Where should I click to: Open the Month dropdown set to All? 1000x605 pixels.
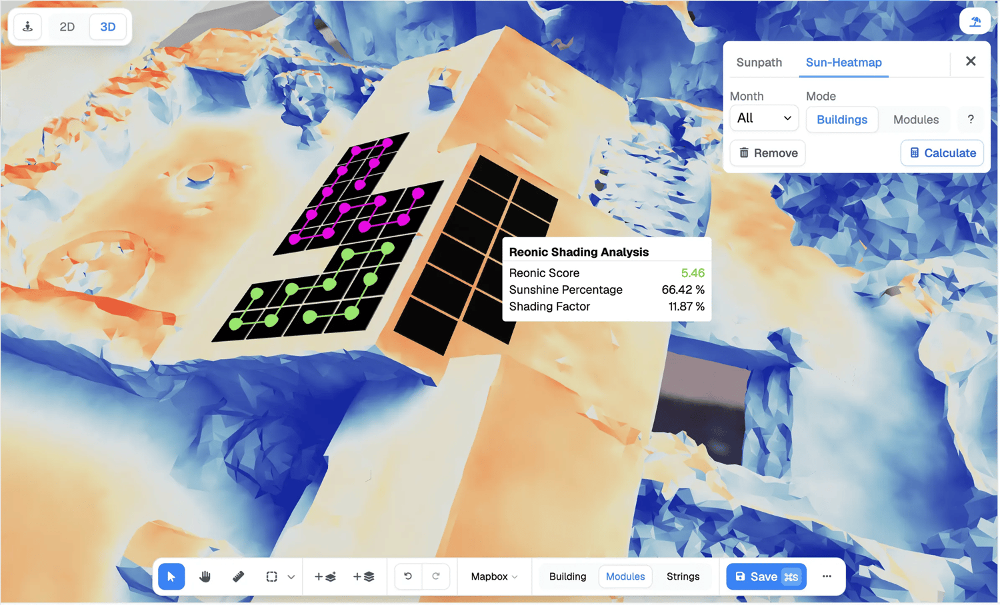tap(764, 119)
